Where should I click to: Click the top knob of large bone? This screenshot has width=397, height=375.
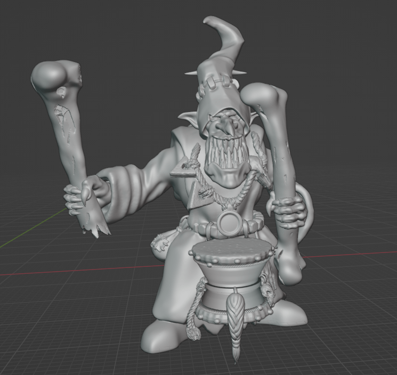(265, 96)
